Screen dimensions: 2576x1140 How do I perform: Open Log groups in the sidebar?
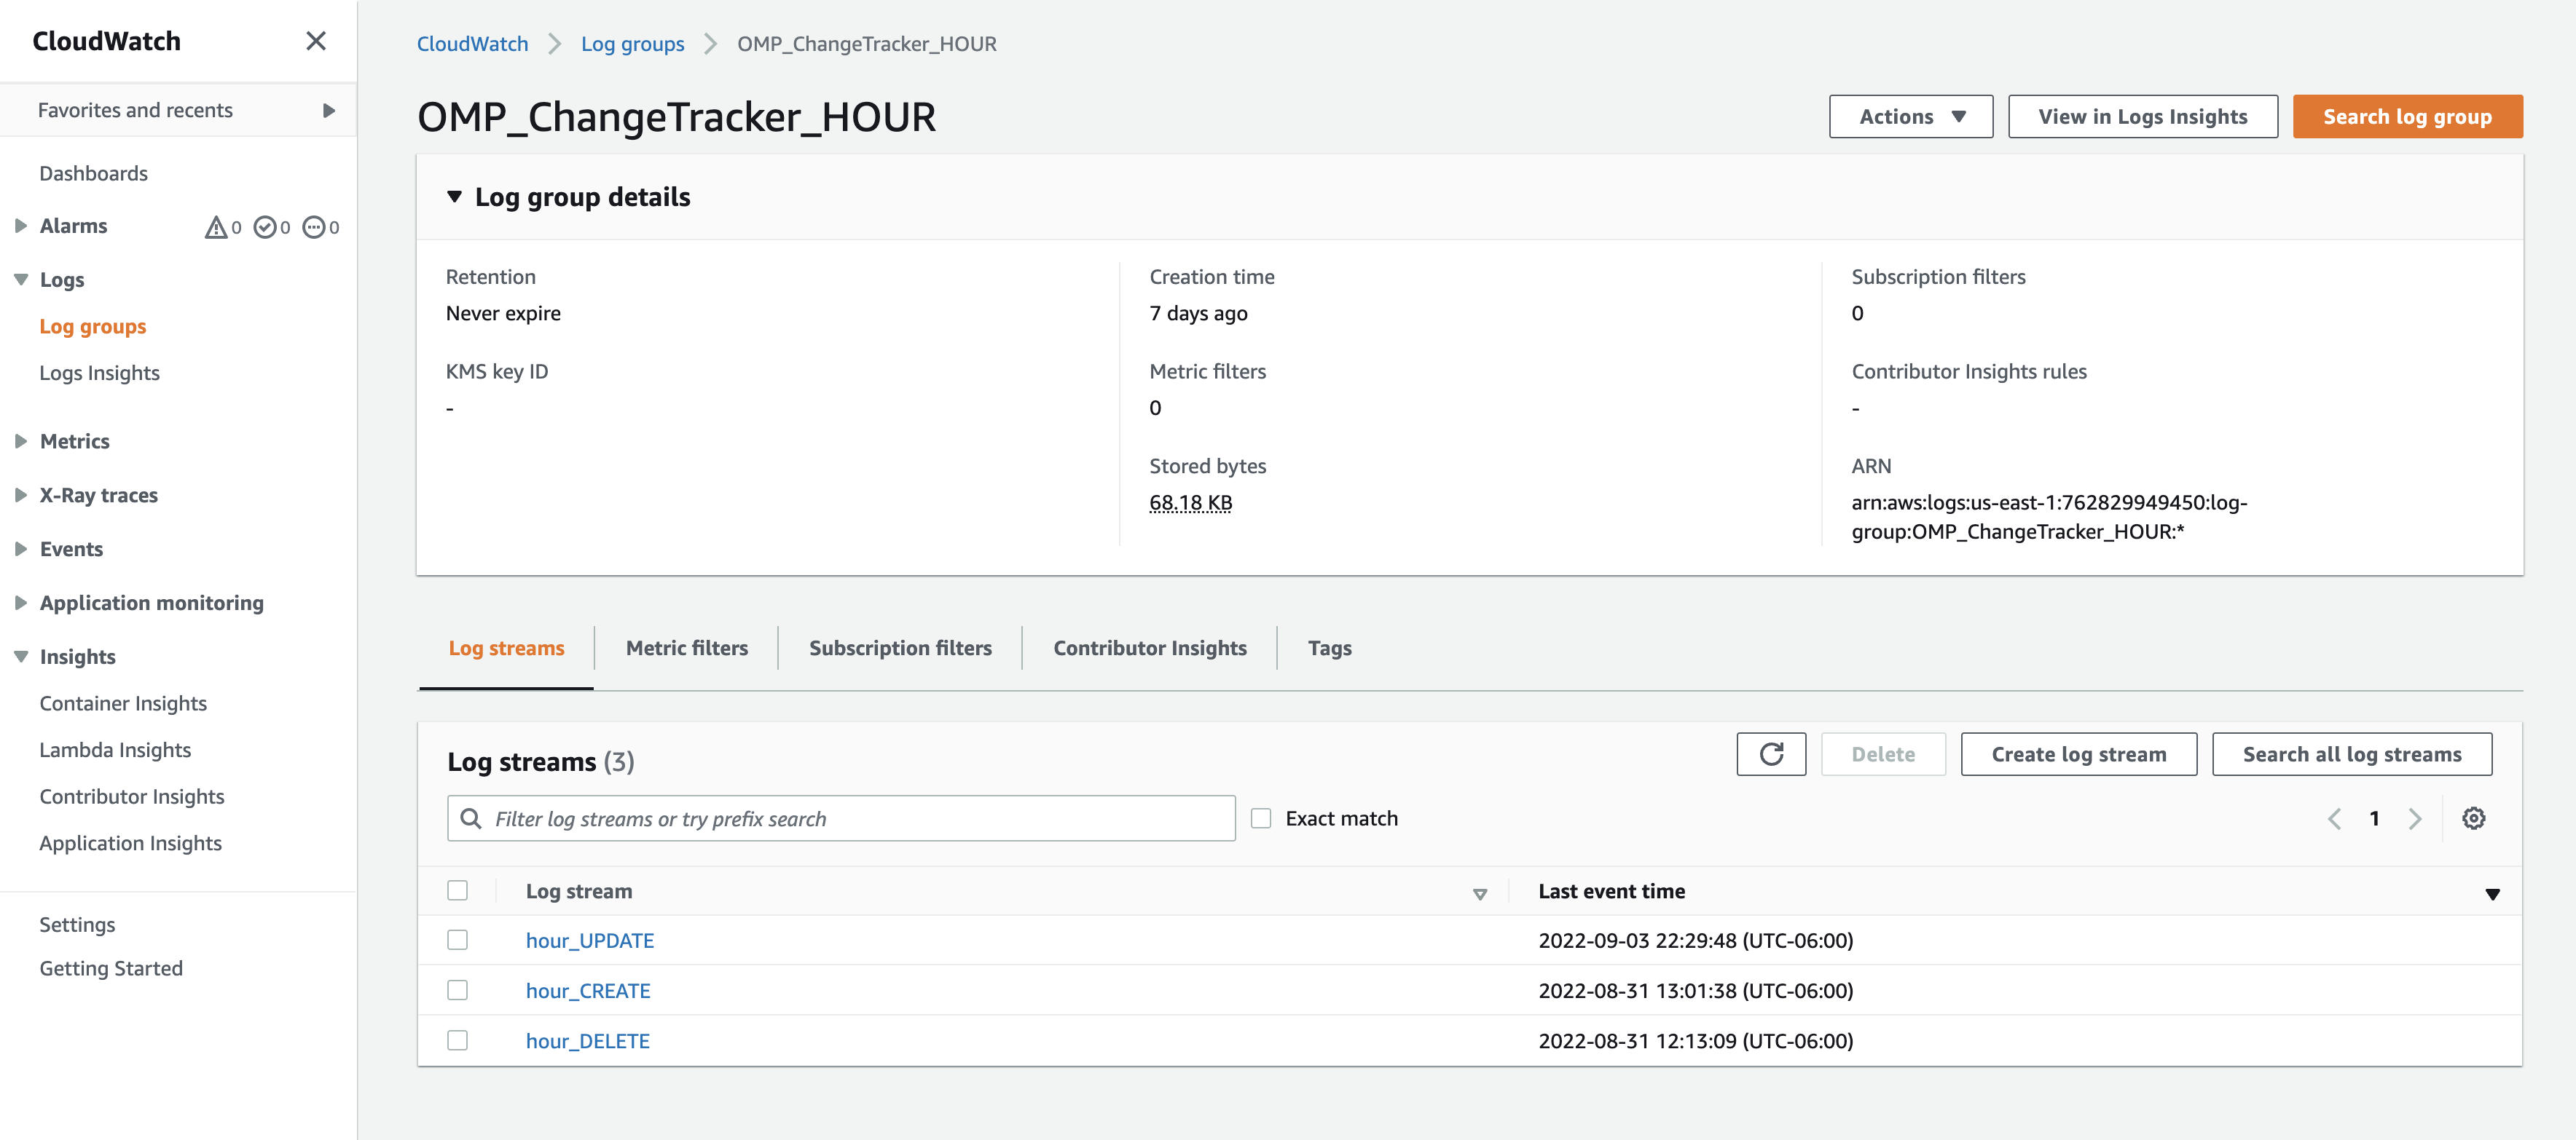pos(92,325)
